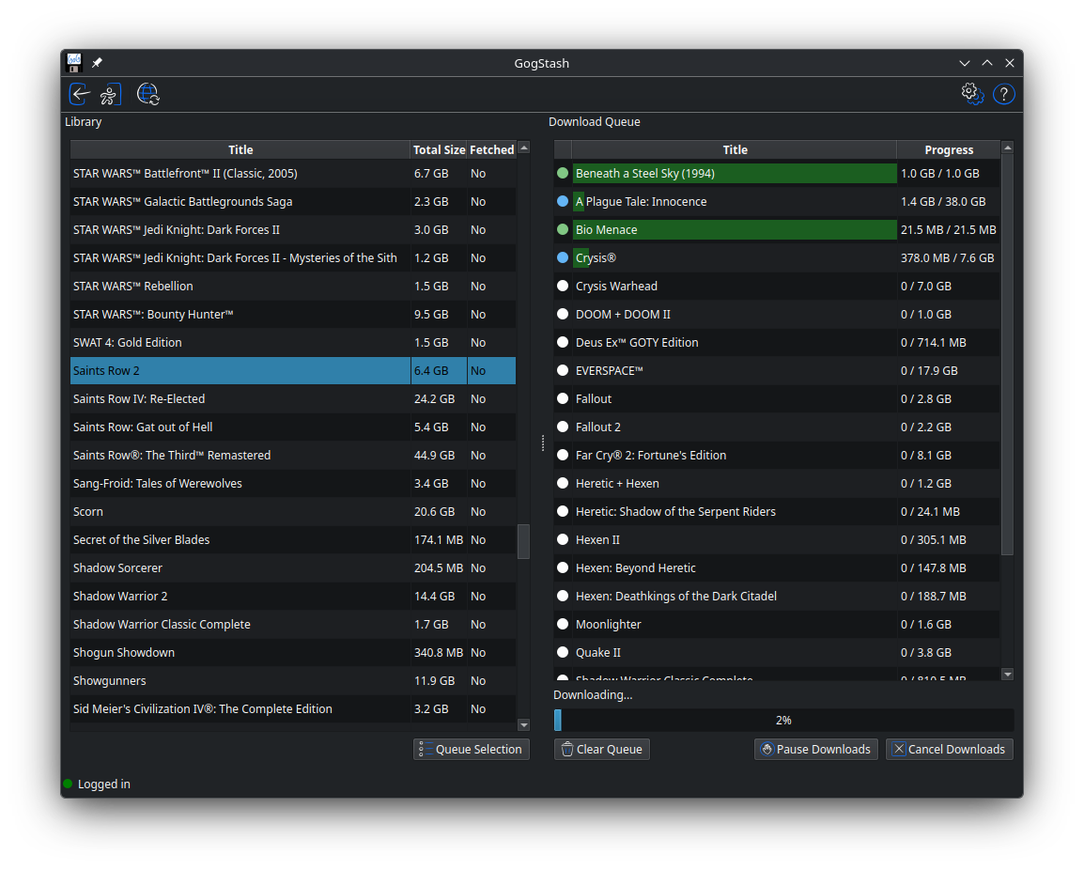Click the splitter handle between the panels
The height and width of the screenshot is (870, 1084).
(x=543, y=443)
